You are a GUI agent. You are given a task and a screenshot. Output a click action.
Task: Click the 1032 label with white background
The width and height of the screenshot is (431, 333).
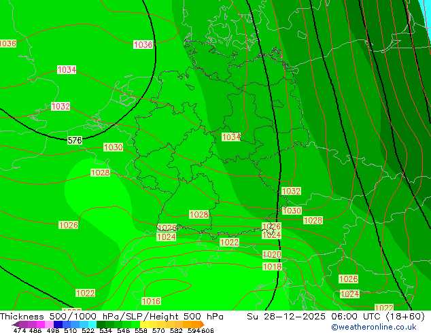[x=61, y=106]
